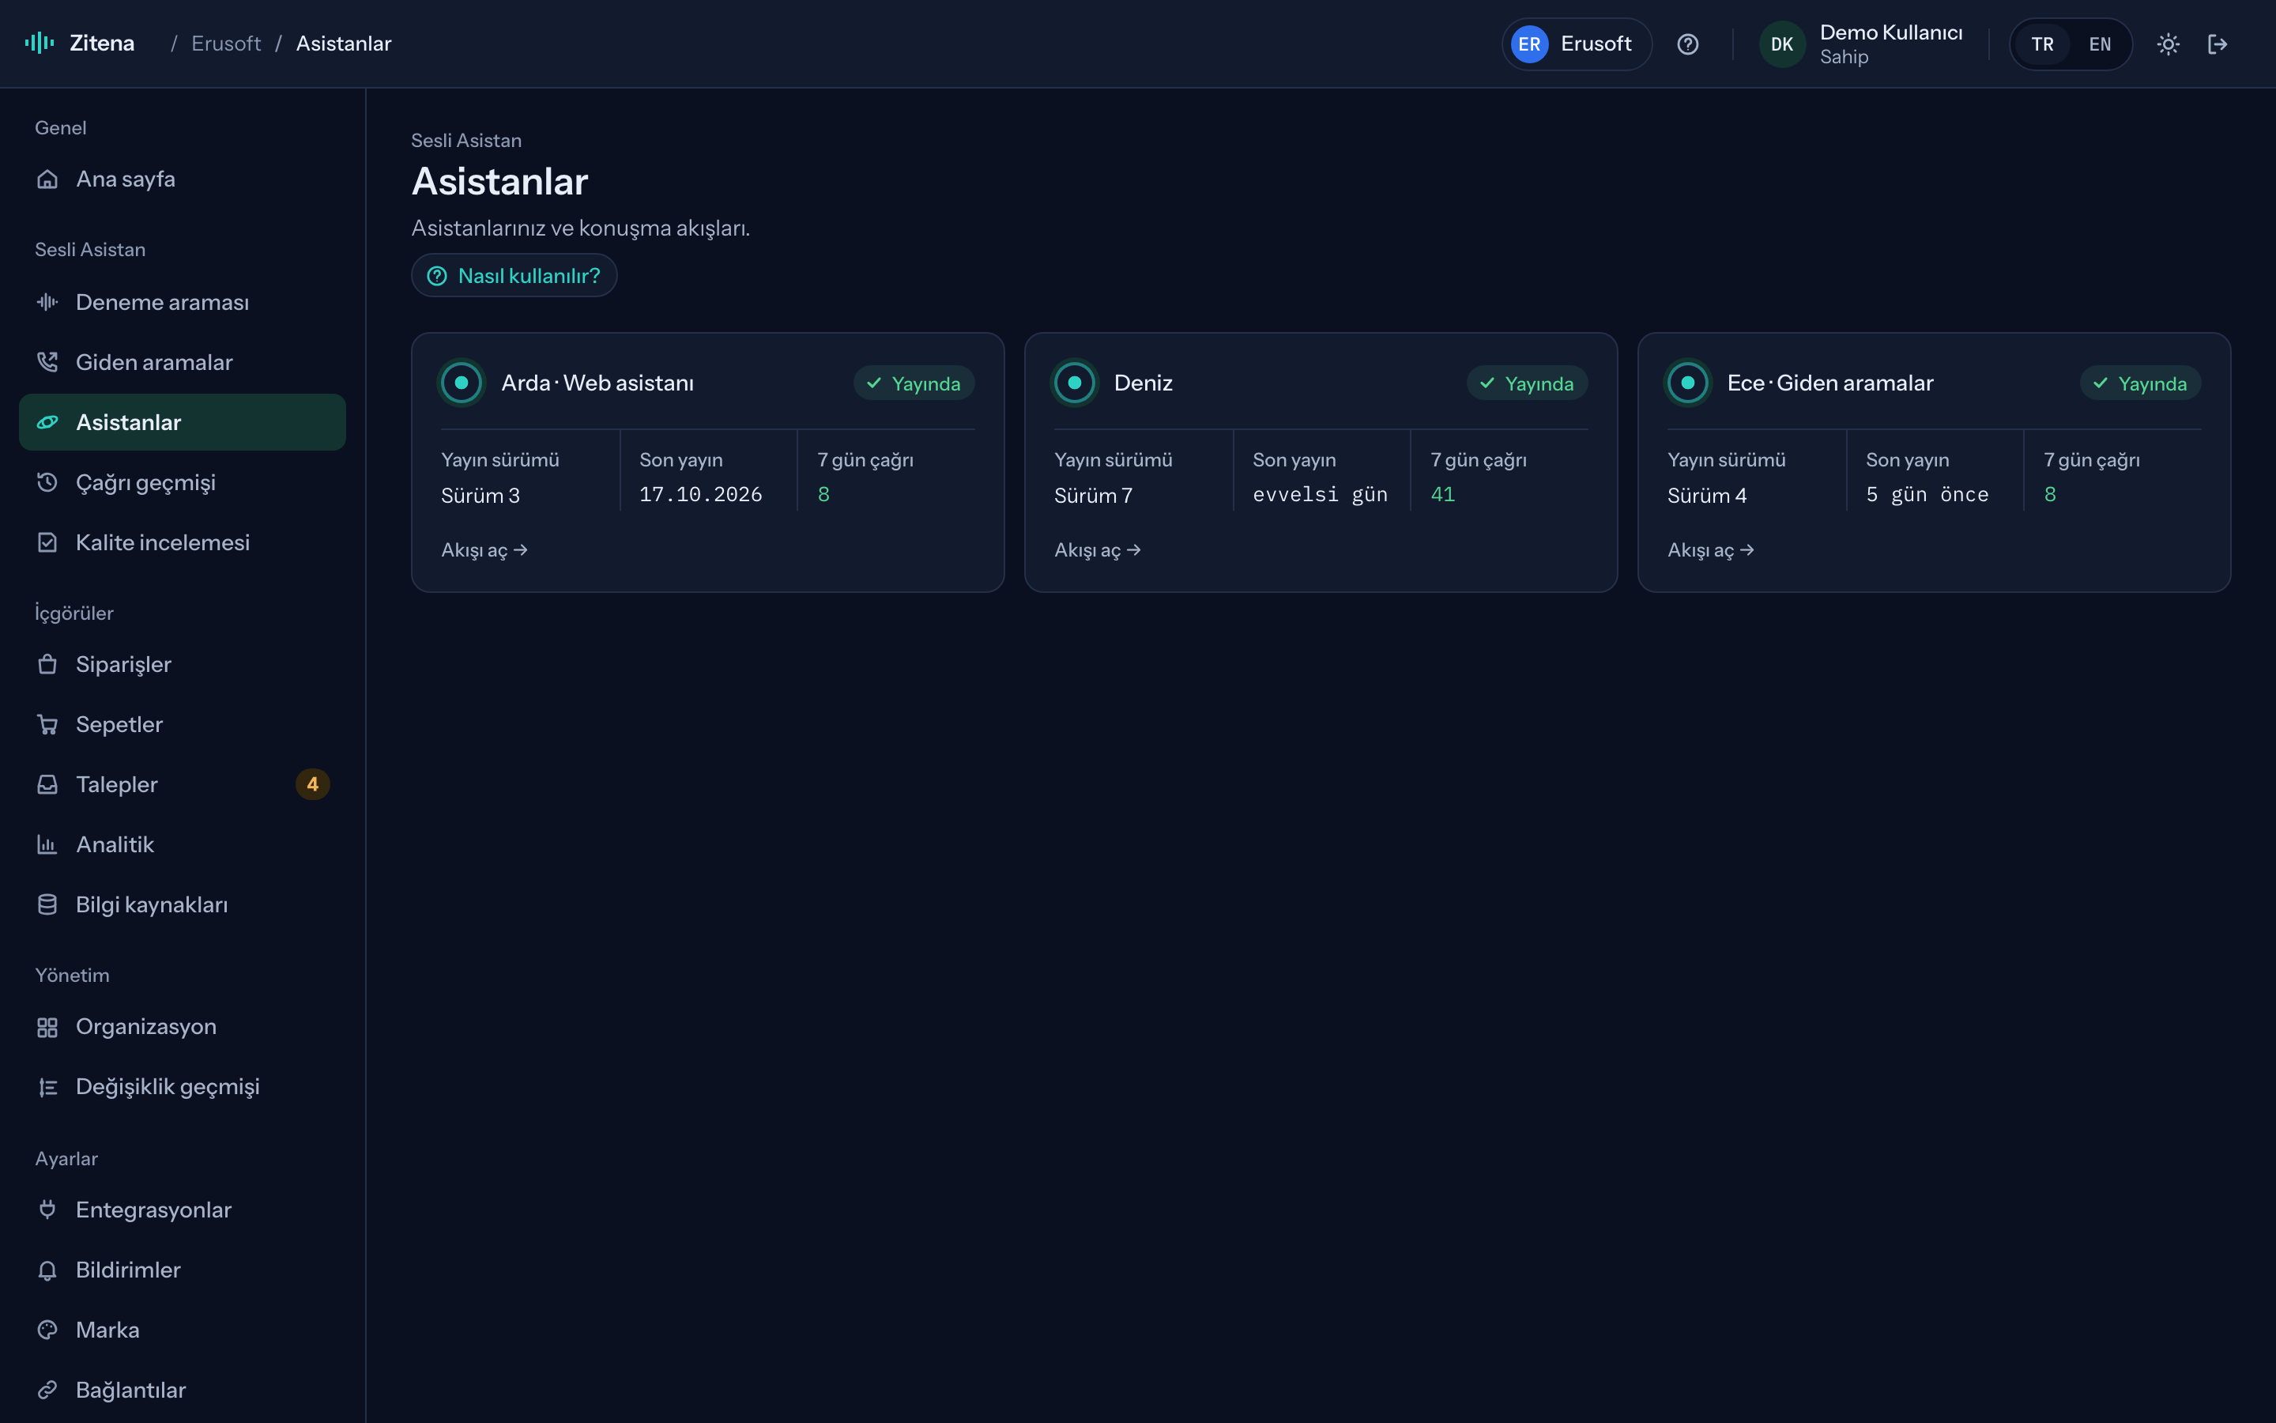Click the bar chart icon beside Analitik
The width and height of the screenshot is (2276, 1423).
pos(47,845)
